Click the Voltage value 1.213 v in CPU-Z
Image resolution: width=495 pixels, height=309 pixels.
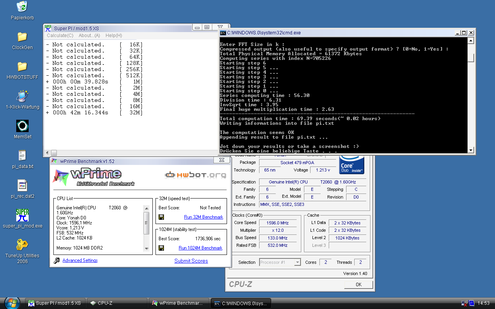click(x=323, y=170)
